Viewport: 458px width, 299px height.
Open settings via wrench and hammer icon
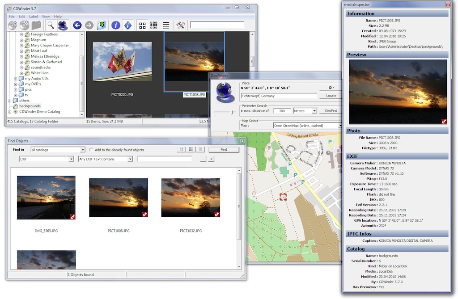(181, 25)
